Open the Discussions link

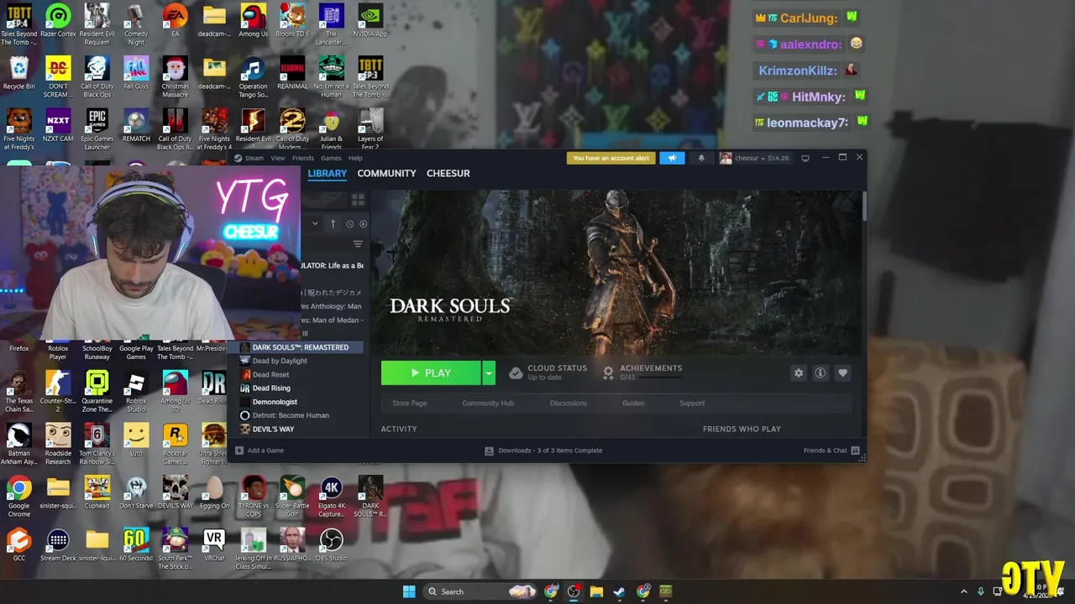coord(569,404)
